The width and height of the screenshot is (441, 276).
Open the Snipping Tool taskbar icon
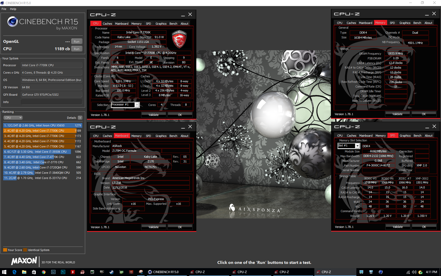tap(141, 272)
